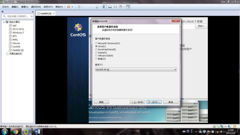Click the CentOS logo in installer

(x=78, y=30)
